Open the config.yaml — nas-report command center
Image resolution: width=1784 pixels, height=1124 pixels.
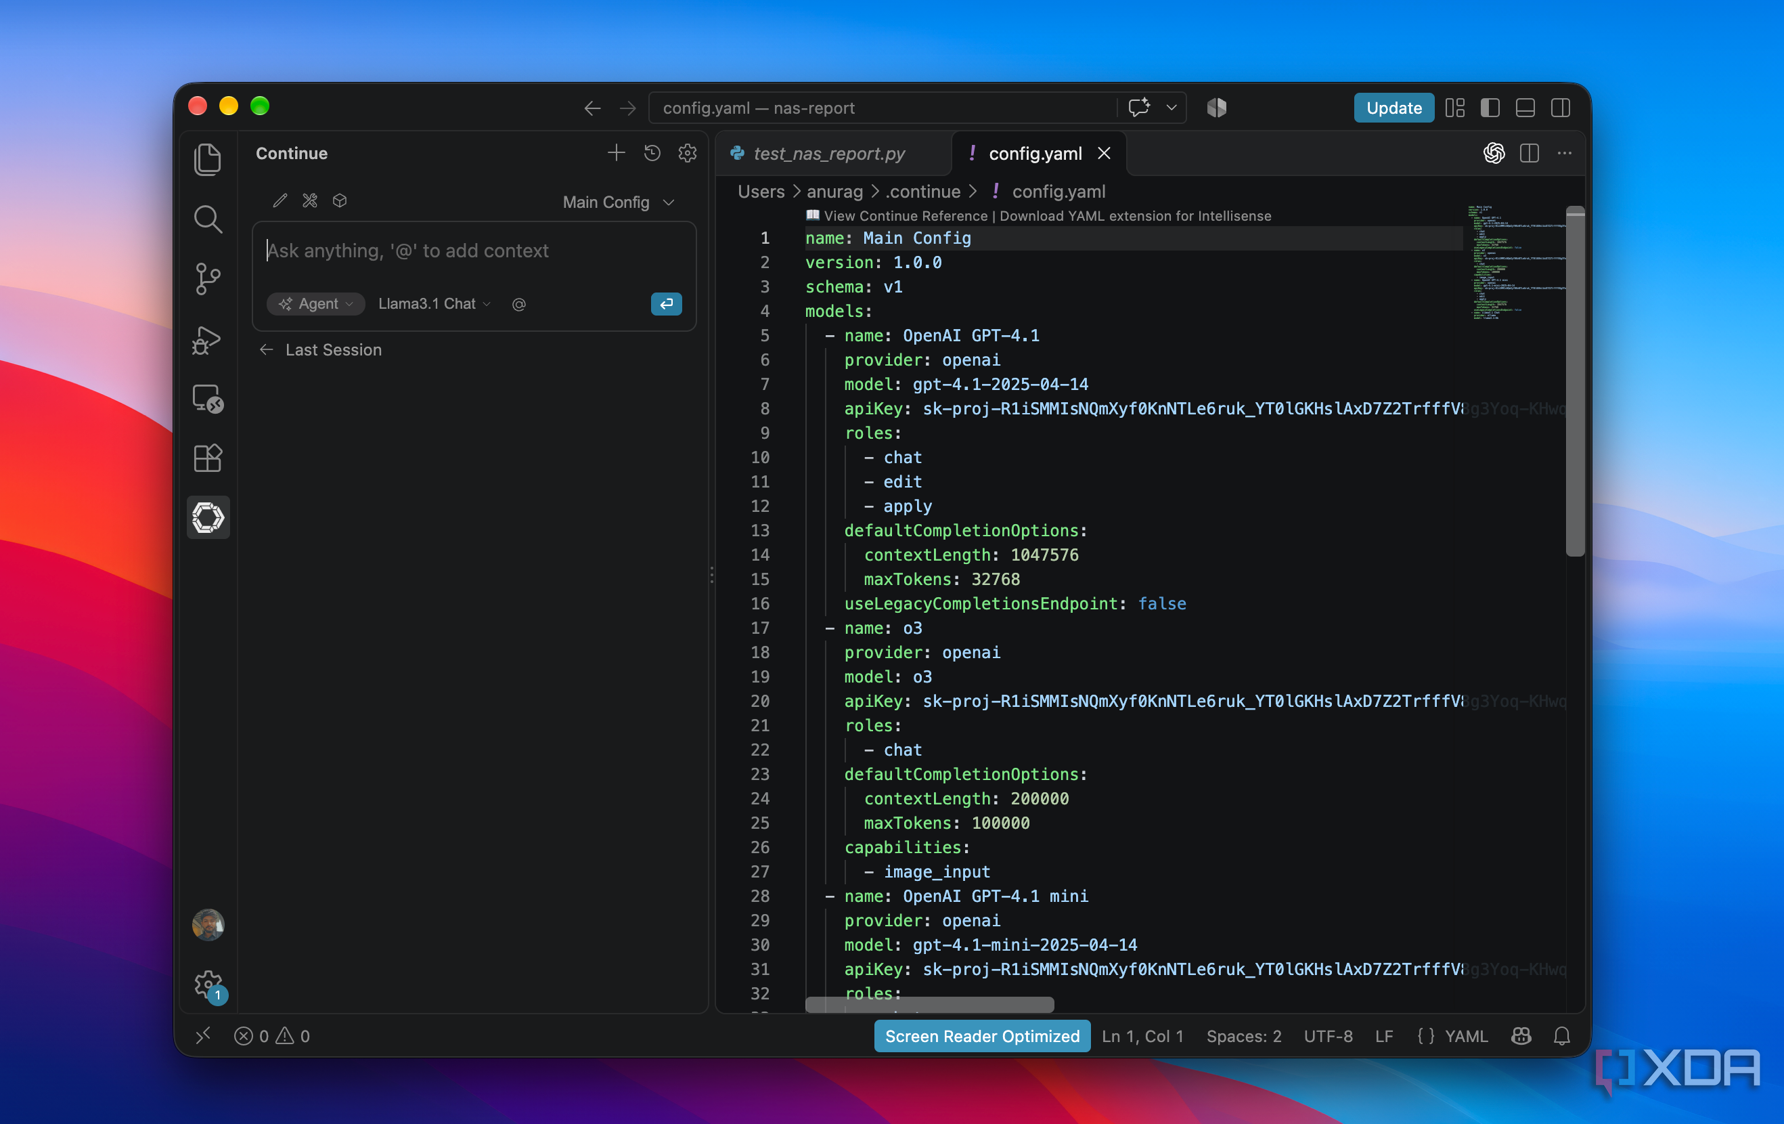coord(882,108)
